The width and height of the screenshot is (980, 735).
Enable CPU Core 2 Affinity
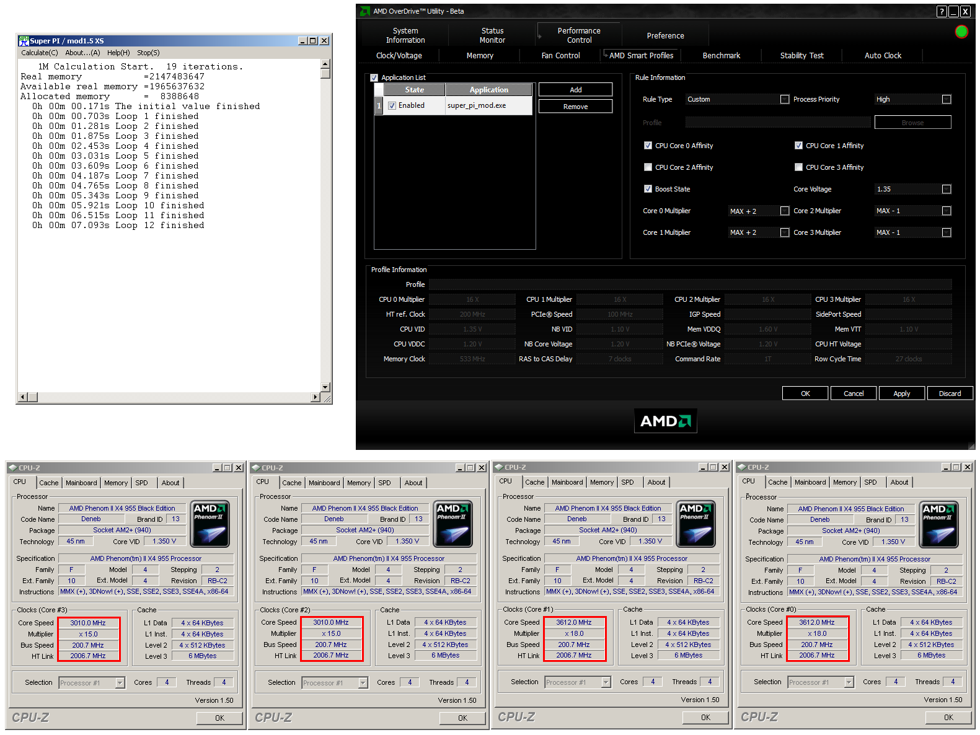pos(648,167)
